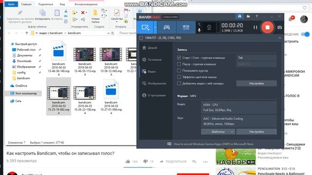Switch to HDMI device recording mode
The width and height of the screenshot is (312, 175).
(186, 27)
